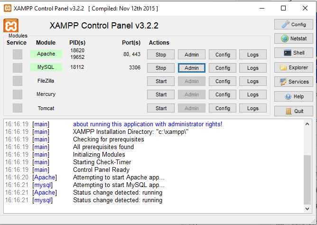Toggle the Mercury service checkbox
This screenshot has width=317, height=225.
pos(18,94)
